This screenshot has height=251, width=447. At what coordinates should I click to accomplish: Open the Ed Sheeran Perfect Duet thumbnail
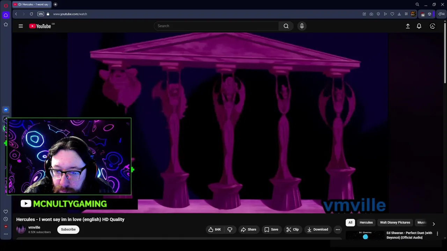(365, 235)
